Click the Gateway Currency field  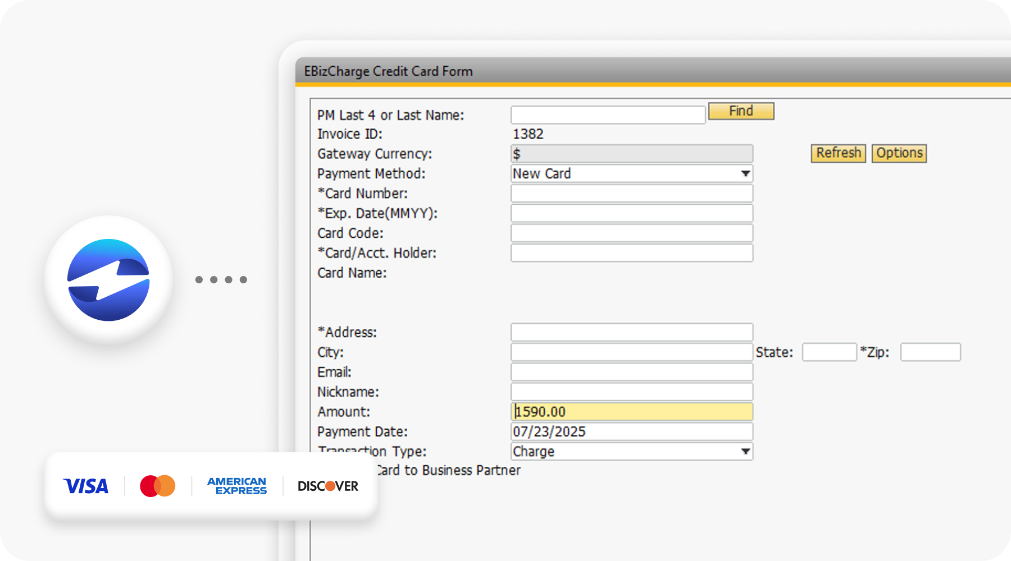(632, 154)
